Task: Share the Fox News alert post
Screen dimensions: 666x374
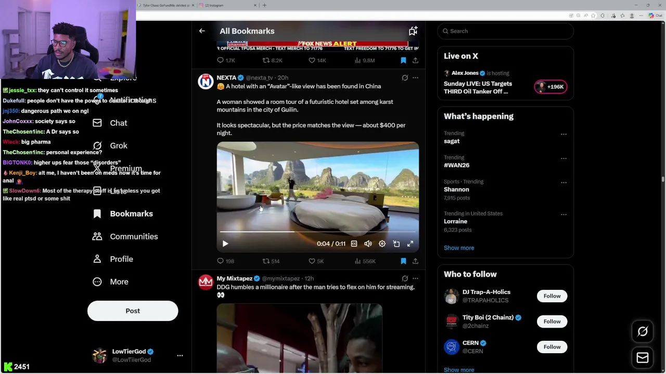Action: (x=415, y=61)
